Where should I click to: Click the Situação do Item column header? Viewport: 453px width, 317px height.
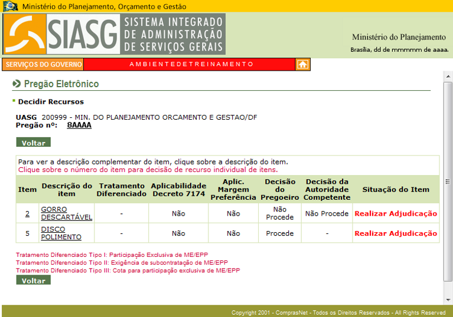[x=396, y=190]
